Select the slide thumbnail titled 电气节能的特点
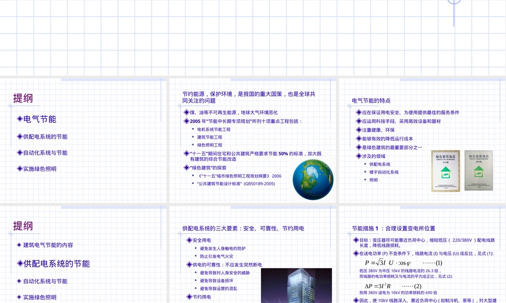 (422, 140)
